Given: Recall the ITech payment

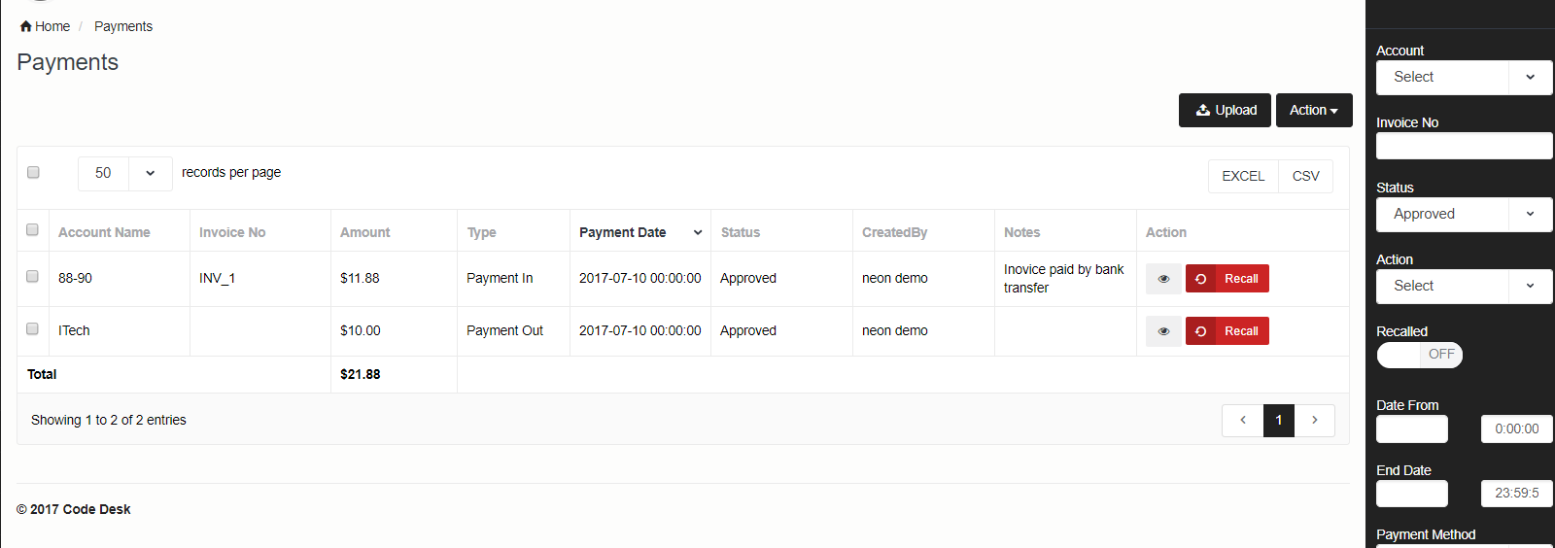Looking at the screenshot, I should [1227, 331].
